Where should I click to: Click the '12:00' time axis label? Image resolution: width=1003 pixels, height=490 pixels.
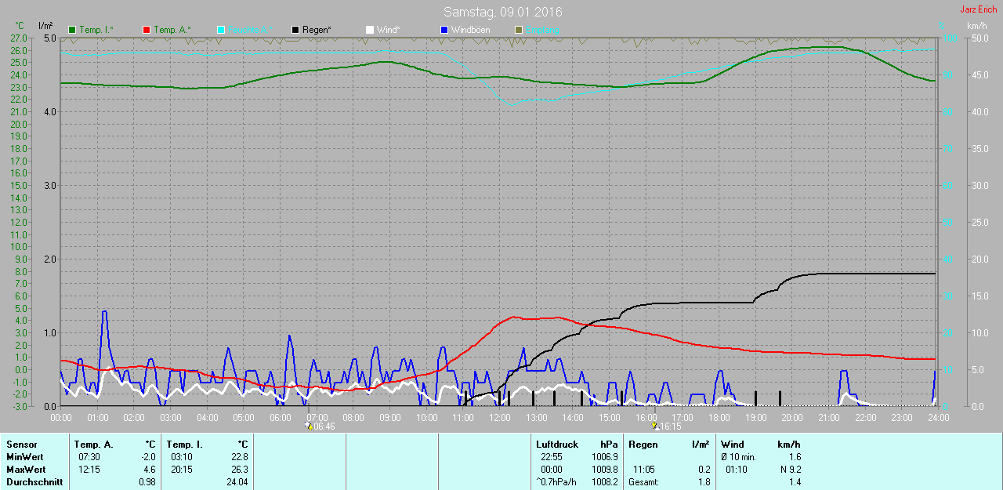click(x=500, y=418)
